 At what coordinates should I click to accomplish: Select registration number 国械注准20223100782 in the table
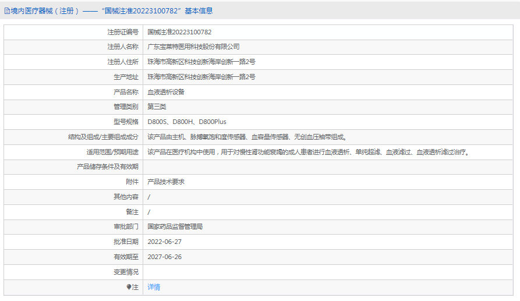coord(179,32)
